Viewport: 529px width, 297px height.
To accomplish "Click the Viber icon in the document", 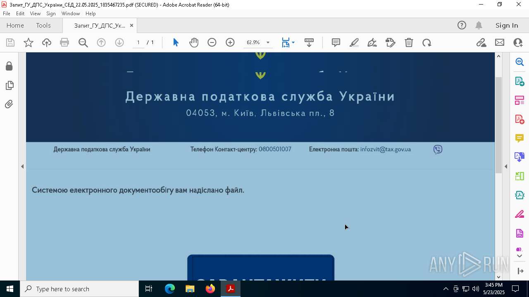I will coord(438,149).
